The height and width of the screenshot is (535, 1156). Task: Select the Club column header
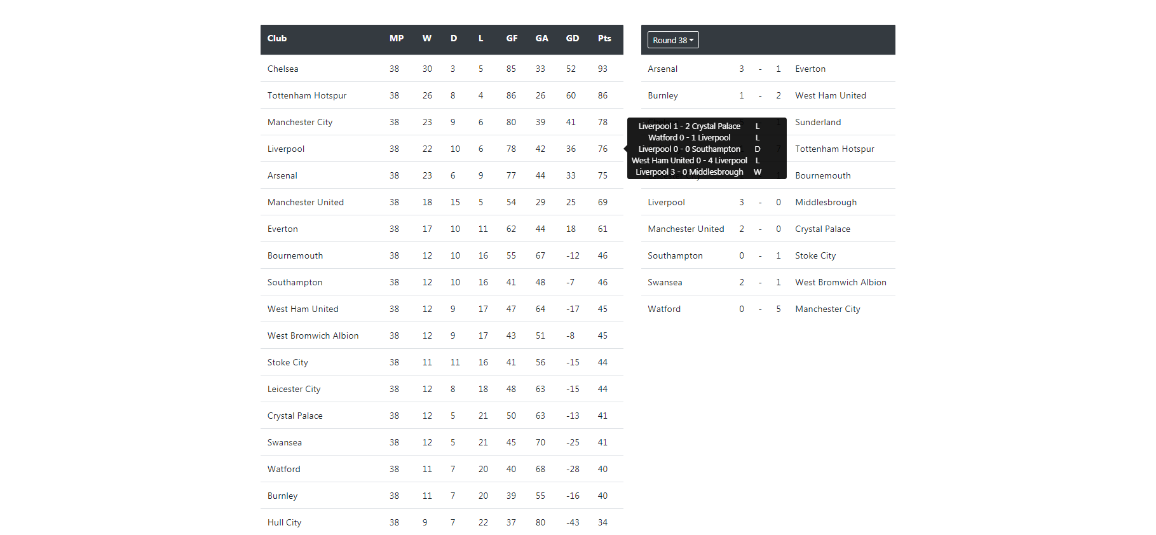tap(277, 38)
